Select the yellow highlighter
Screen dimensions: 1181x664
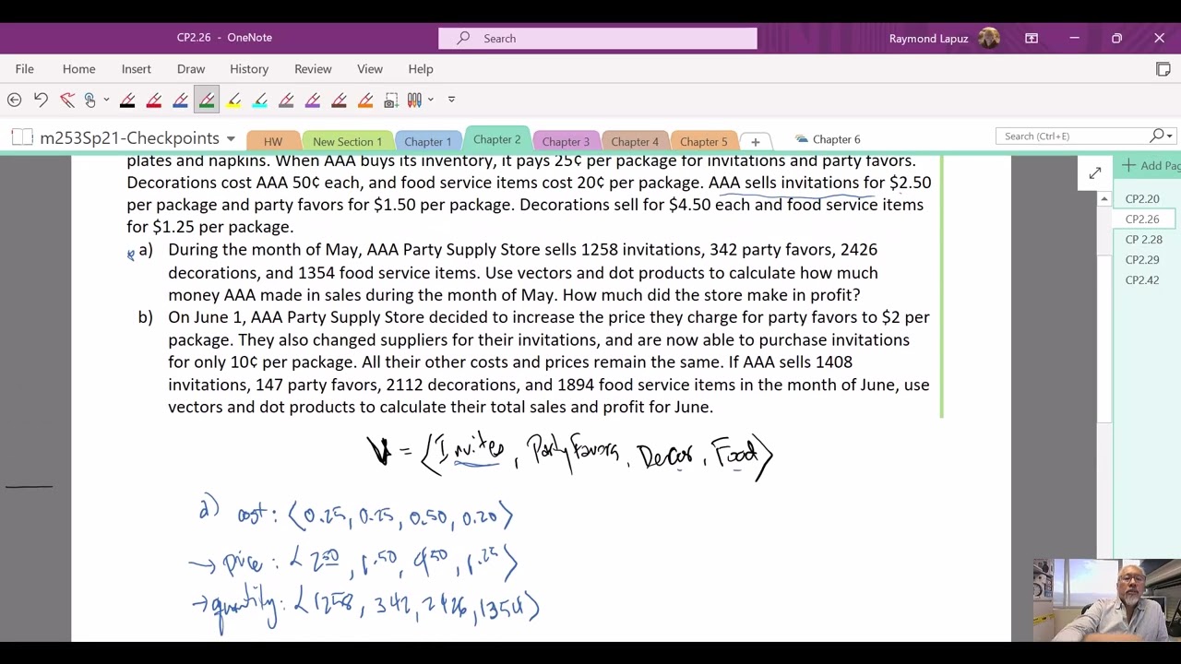pyautogui.click(x=233, y=100)
